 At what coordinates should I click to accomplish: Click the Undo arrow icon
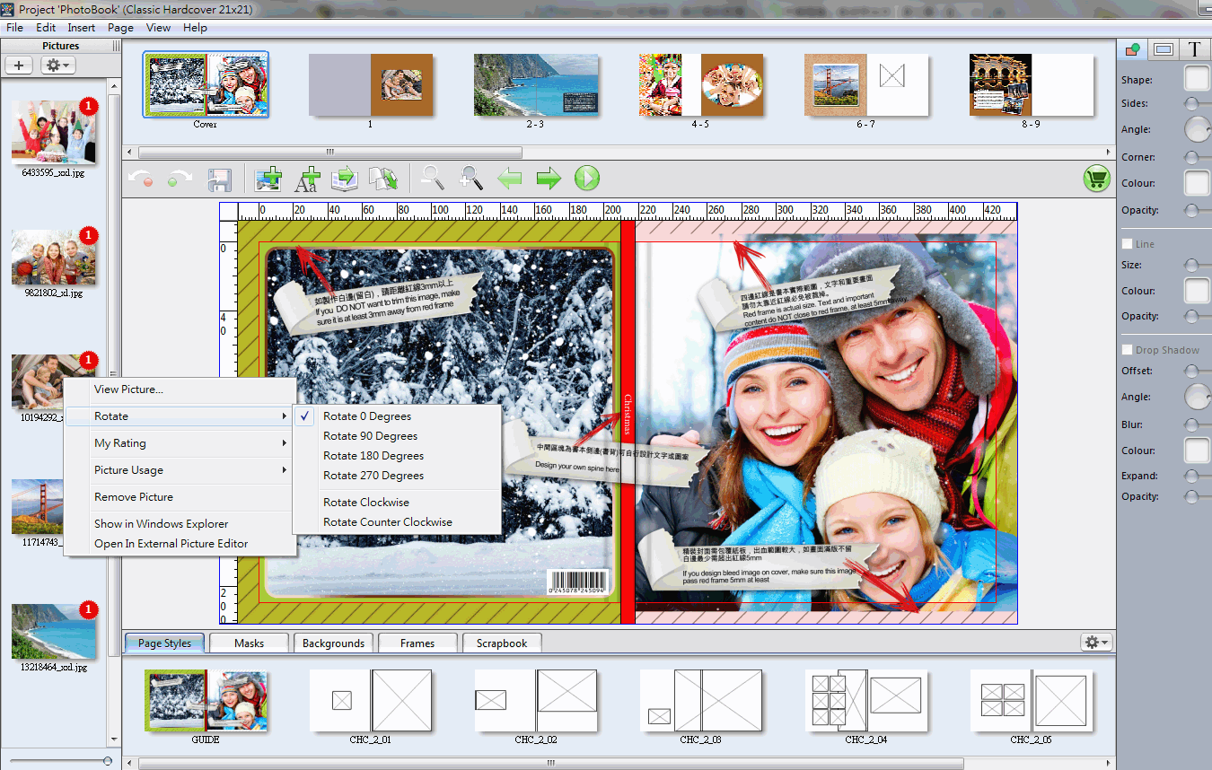(x=140, y=179)
